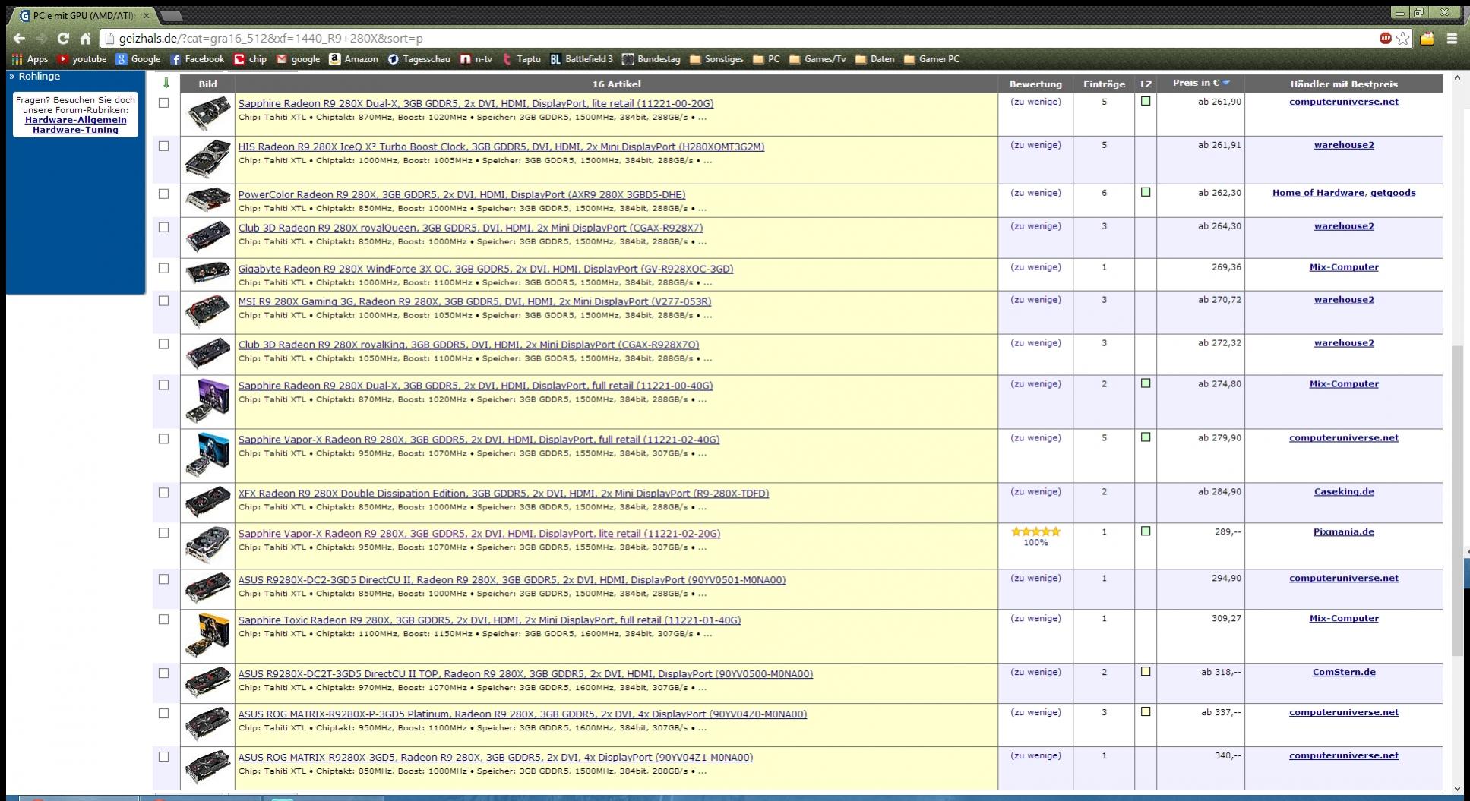Check the Gigabyte WindForce 3X OC row box
Image resolution: width=1470 pixels, height=801 pixels.
click(x=163, y=269)
